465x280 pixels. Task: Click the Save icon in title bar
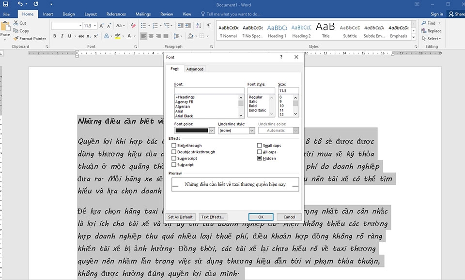click(6, 4)
